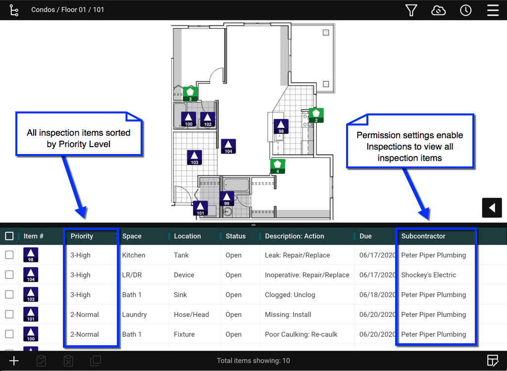Check the box for item 101 row

click(9, 315)
